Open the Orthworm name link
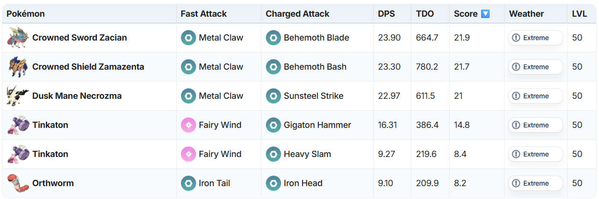 [53, 183]
